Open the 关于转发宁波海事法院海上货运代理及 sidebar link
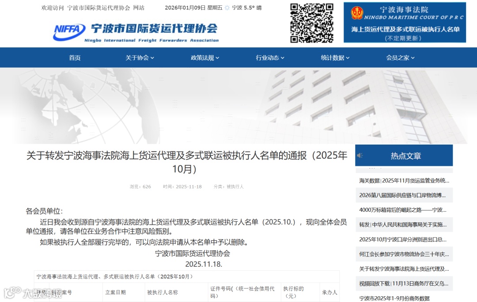The width and height of the screenshot is (477, 302). pos(404,269)
